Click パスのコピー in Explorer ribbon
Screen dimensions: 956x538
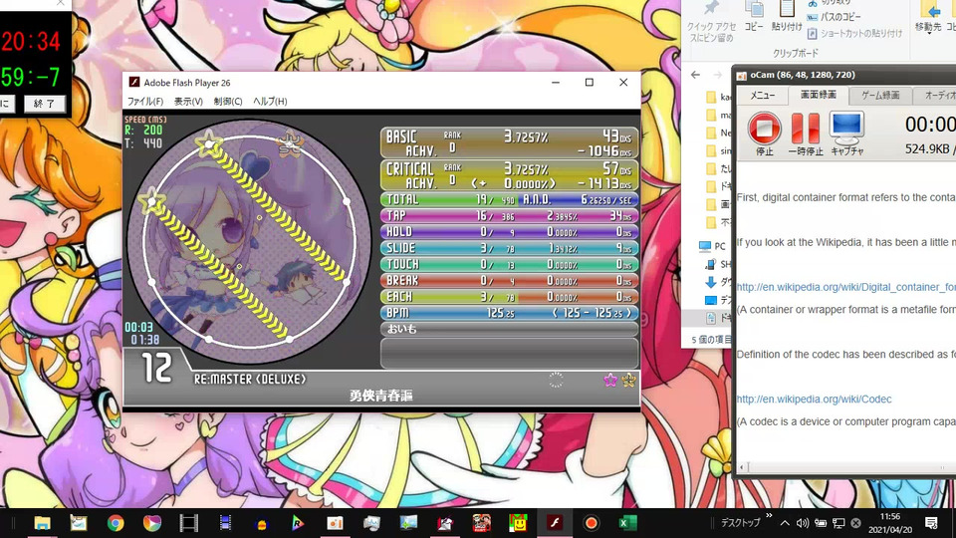pyautogui.click(x=835, y=17)
